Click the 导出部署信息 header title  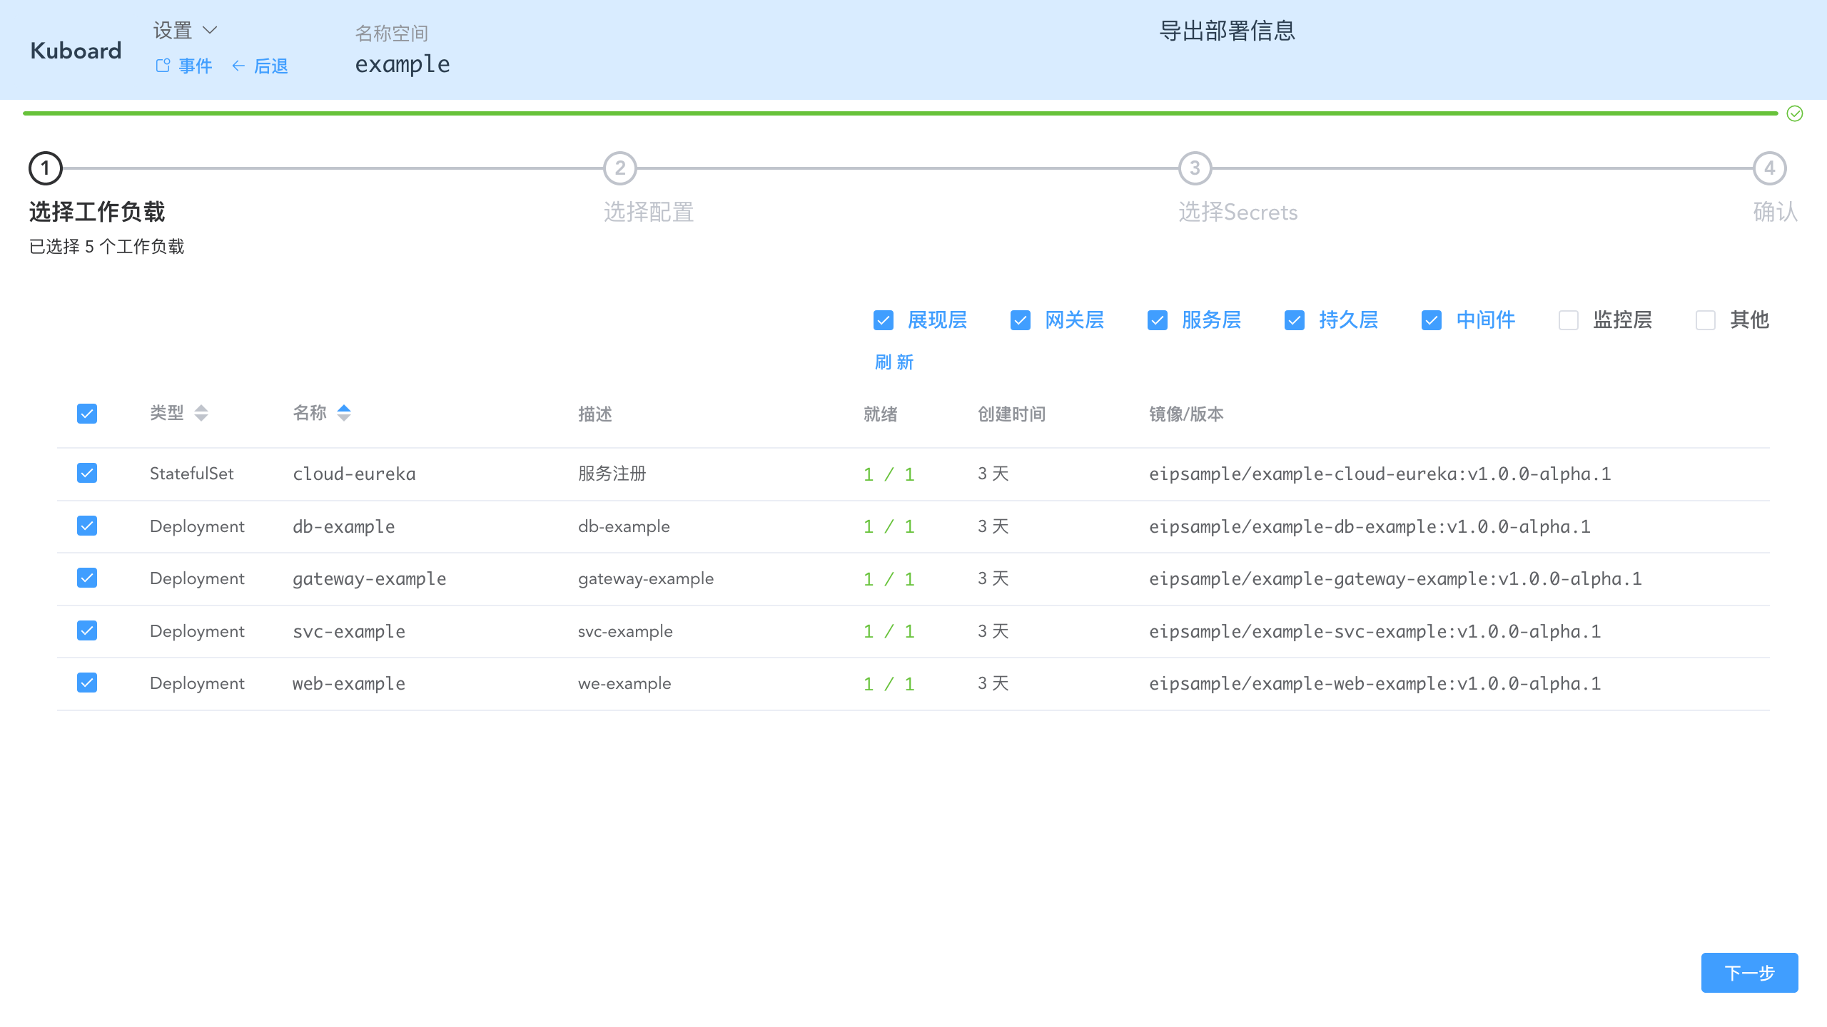coord(1228,31)
